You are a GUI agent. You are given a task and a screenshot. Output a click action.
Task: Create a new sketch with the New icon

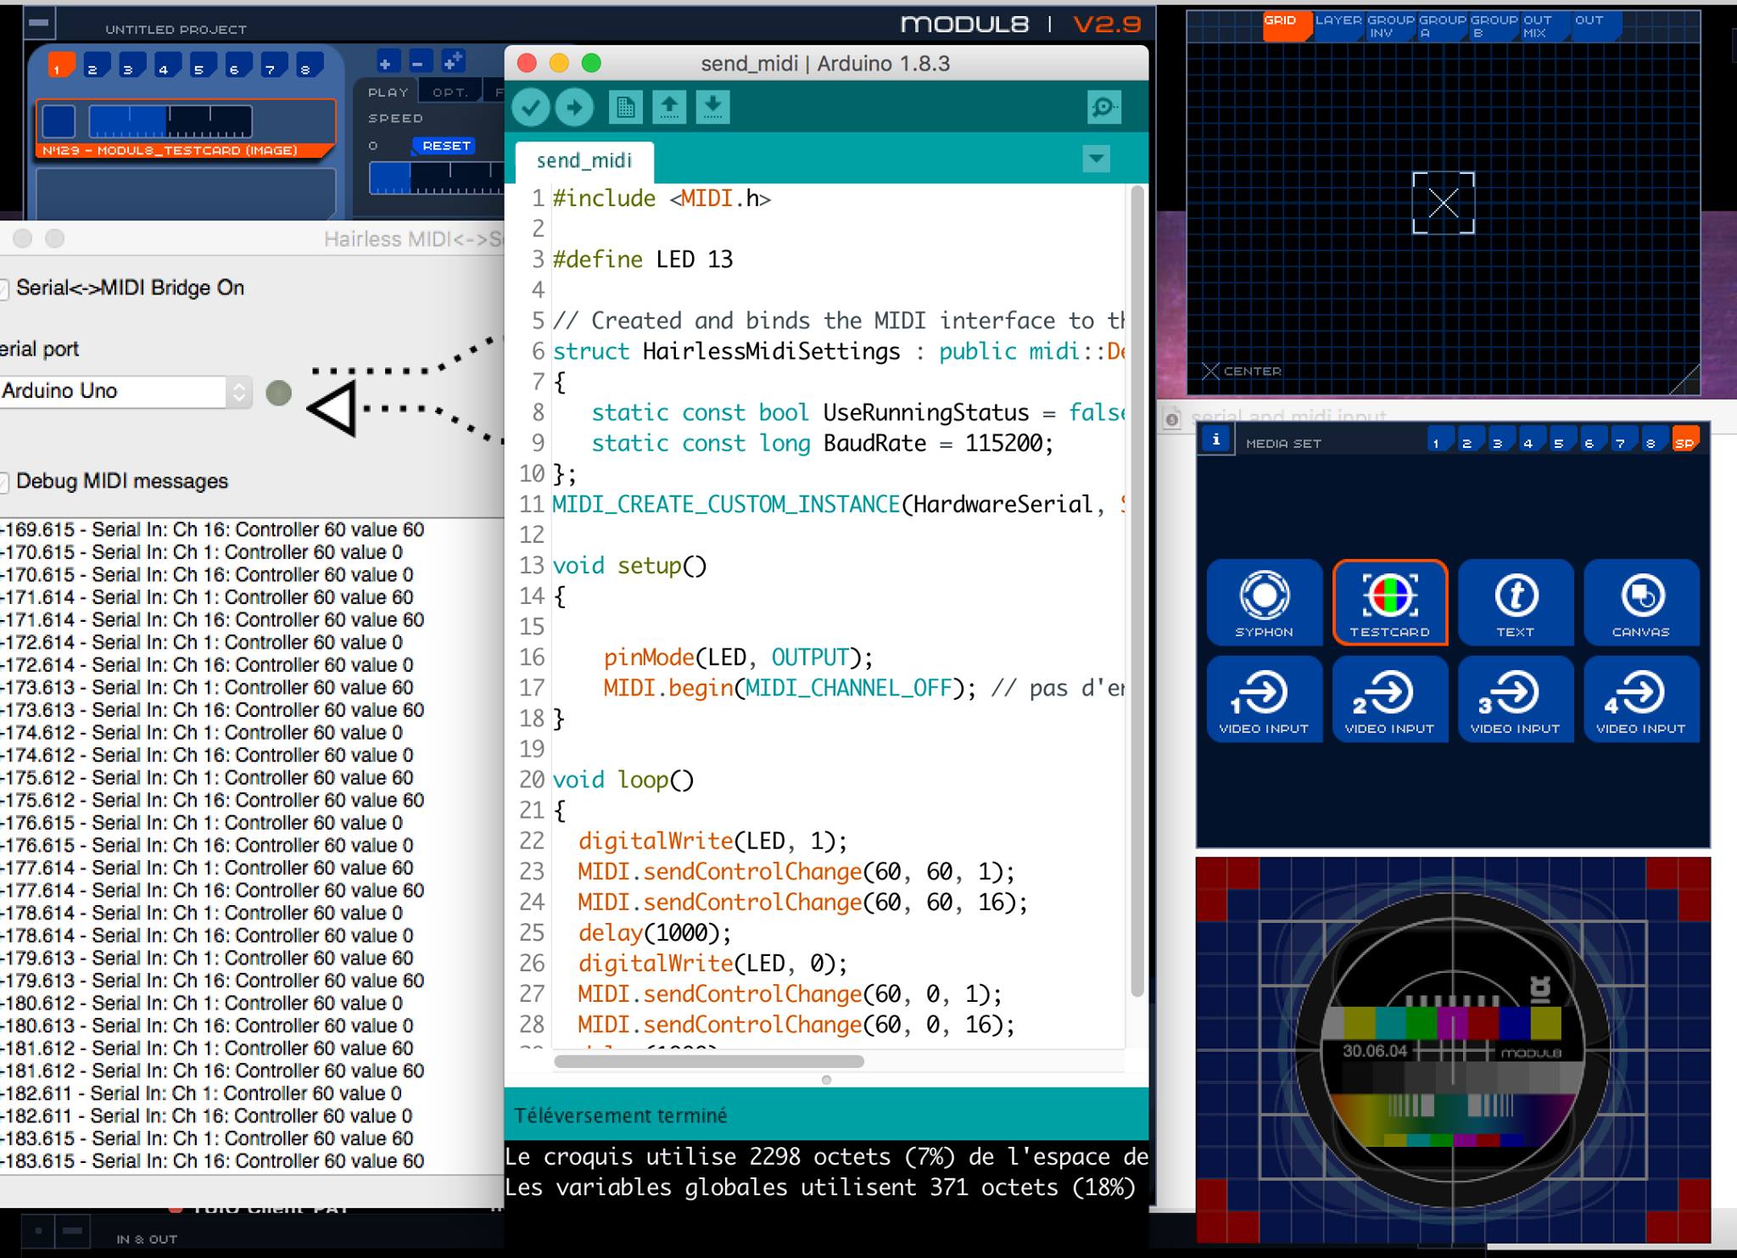626,107
